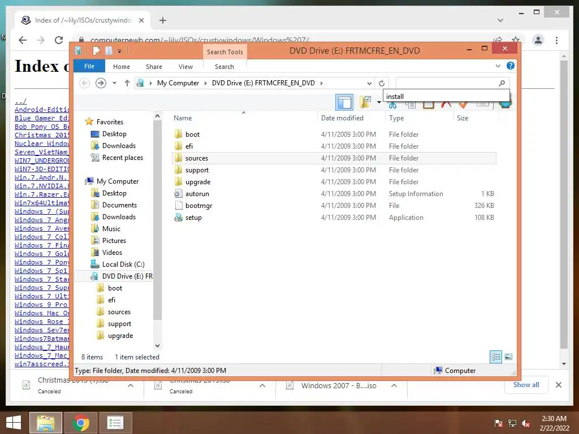
Task: Open the recent locations dropdown arrow
Action: click(114, 83)
